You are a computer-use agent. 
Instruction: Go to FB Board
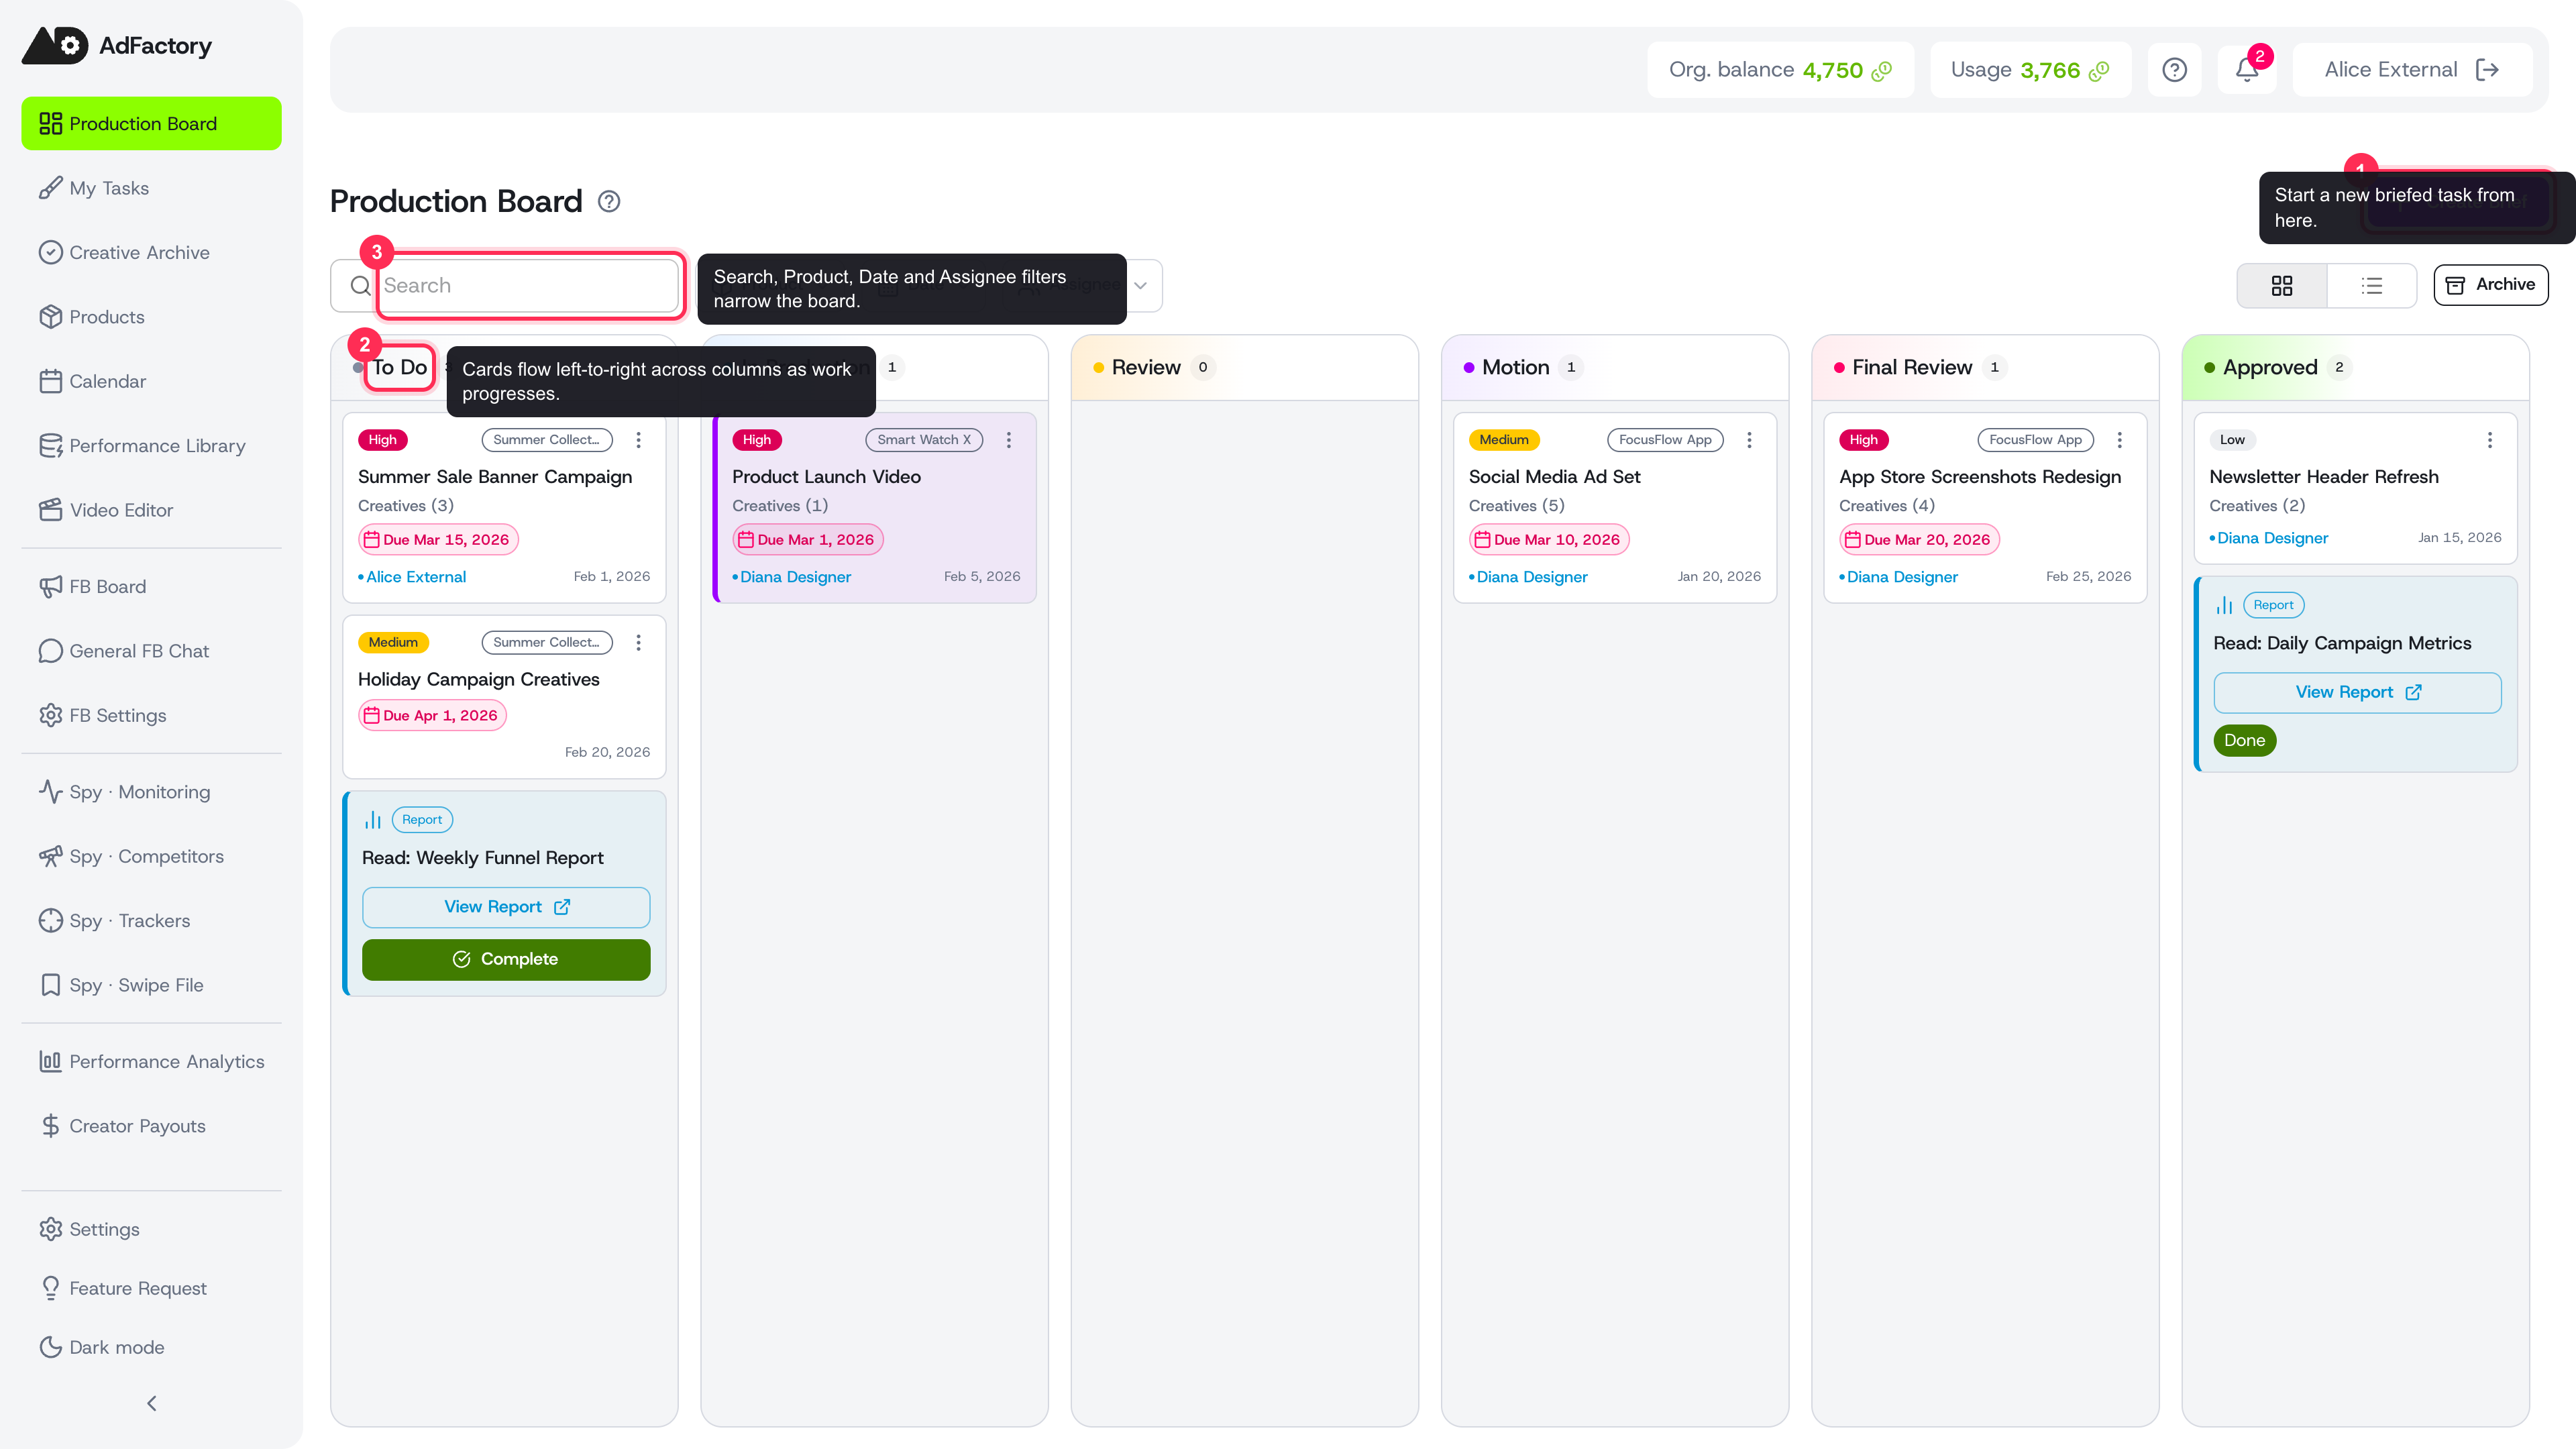(x=152, y=587)
